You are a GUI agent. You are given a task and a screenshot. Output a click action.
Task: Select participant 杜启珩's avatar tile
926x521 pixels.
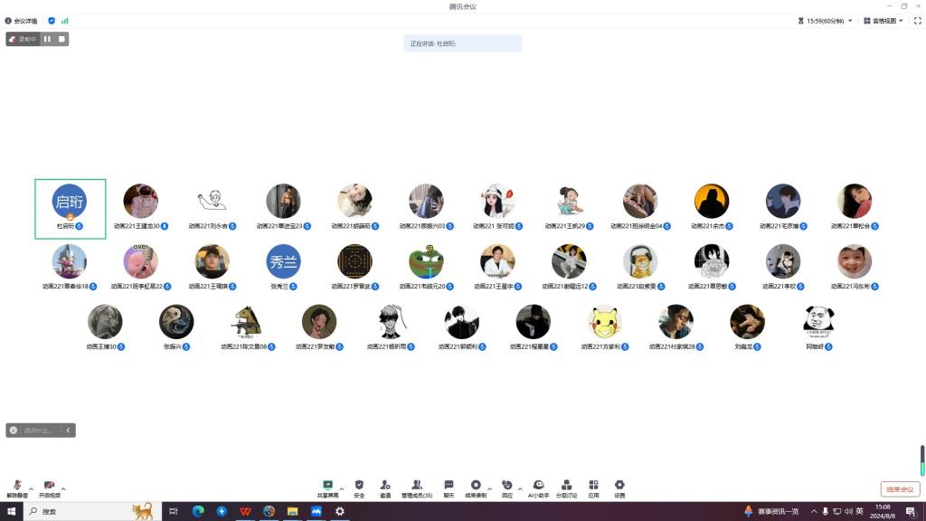pos(70,204)
